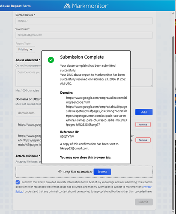Click the Reference ID value 8DQTYTW
Viewport: 176px width, 214px height.
point(67,137)
